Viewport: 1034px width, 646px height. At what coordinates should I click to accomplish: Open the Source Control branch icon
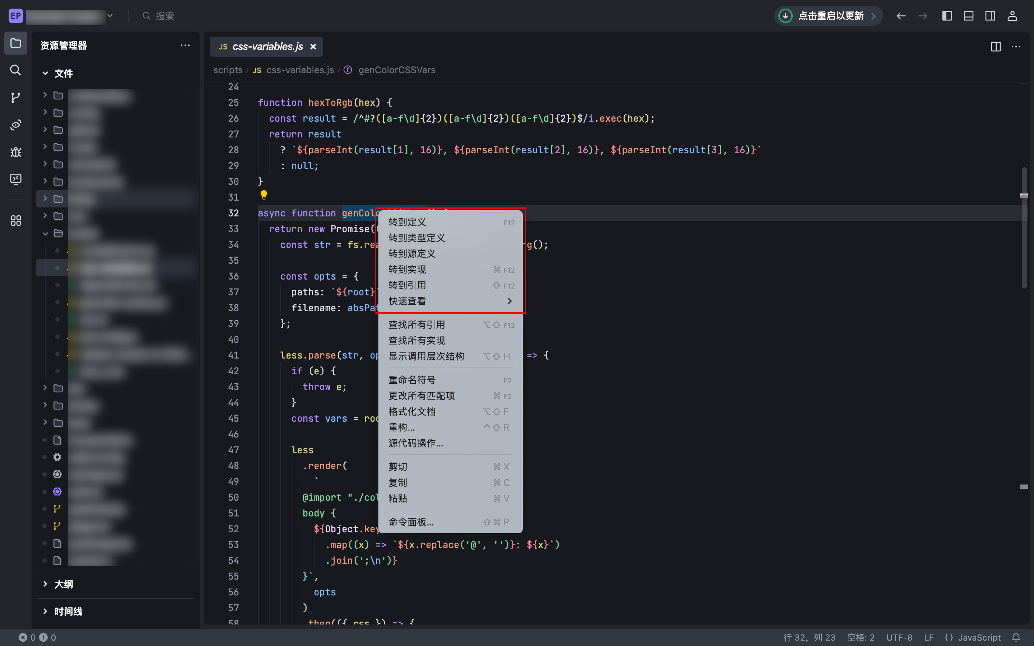[x=15, y=97]
